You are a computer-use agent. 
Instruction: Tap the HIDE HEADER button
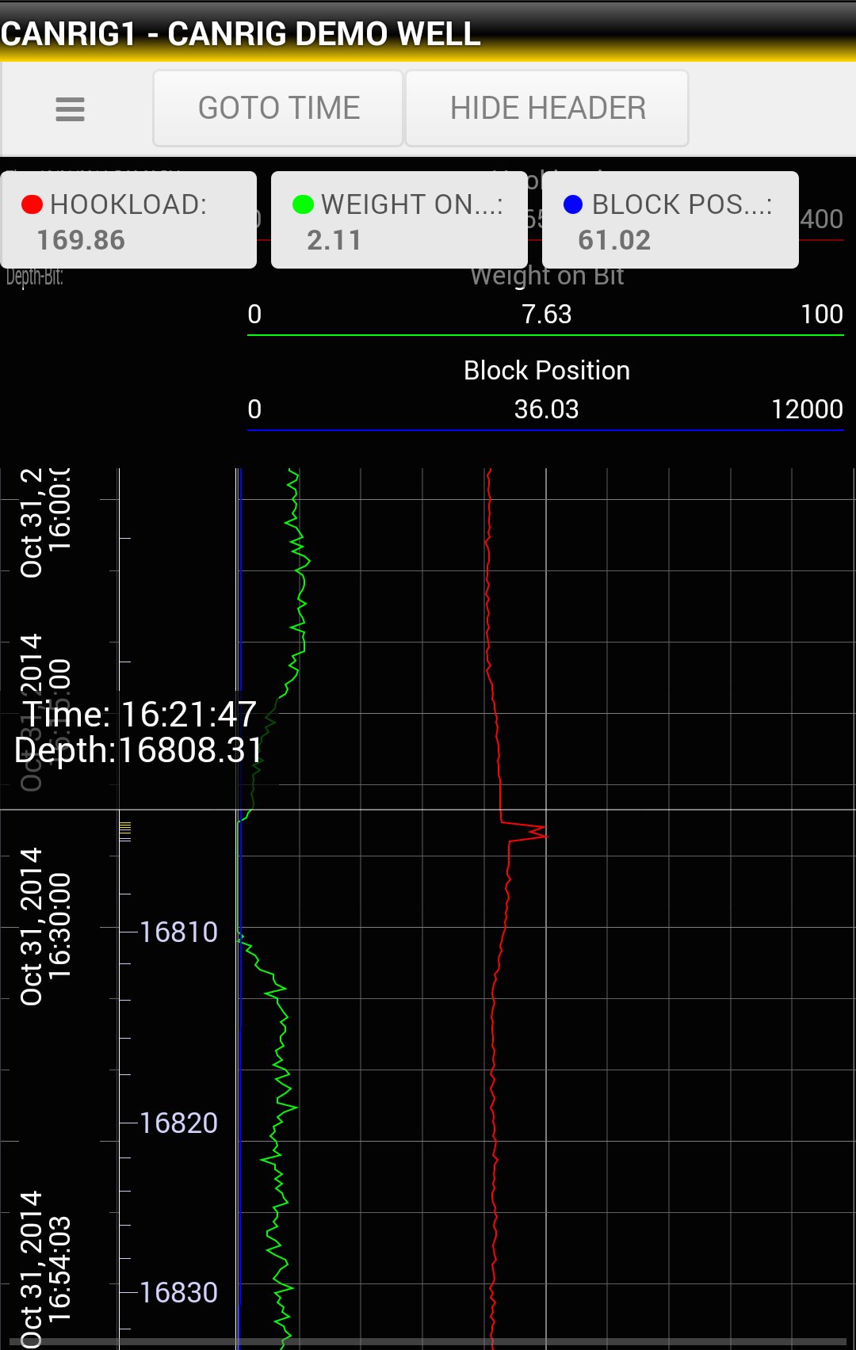[547, 109]
